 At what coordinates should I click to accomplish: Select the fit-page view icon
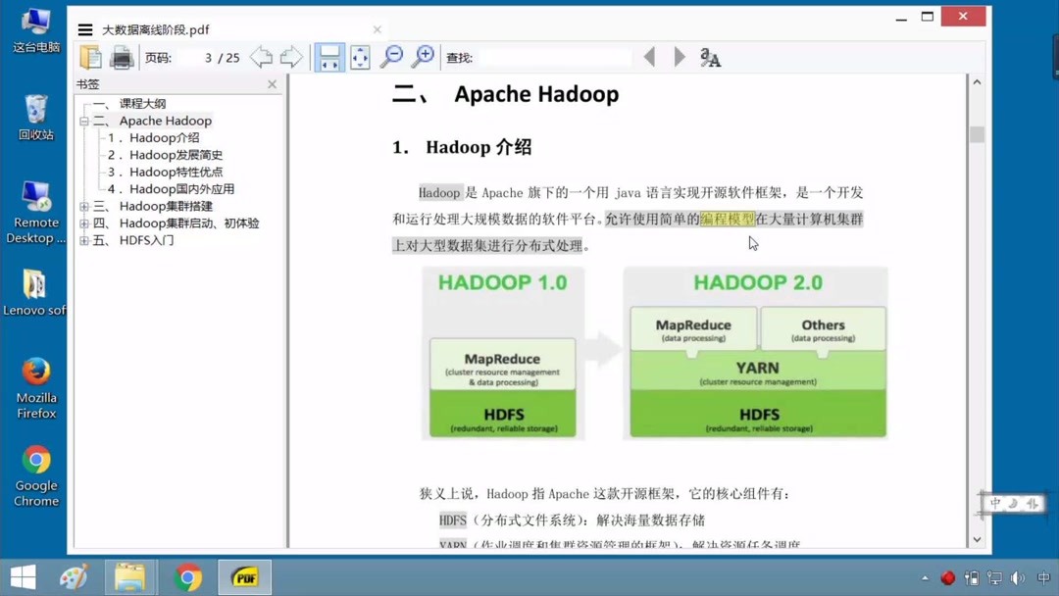pos(360,57)
